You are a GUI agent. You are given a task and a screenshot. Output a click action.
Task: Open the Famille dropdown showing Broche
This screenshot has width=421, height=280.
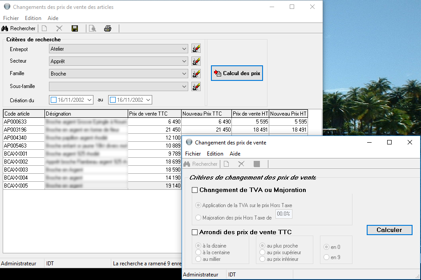click(185, 74)
